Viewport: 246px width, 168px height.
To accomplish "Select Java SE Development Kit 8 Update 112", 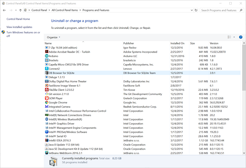I will [x=142, y=149].
